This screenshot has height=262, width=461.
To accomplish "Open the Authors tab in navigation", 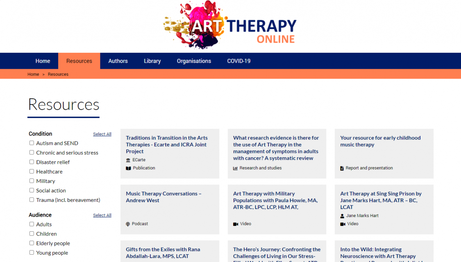I will click(x=118, y=61).
